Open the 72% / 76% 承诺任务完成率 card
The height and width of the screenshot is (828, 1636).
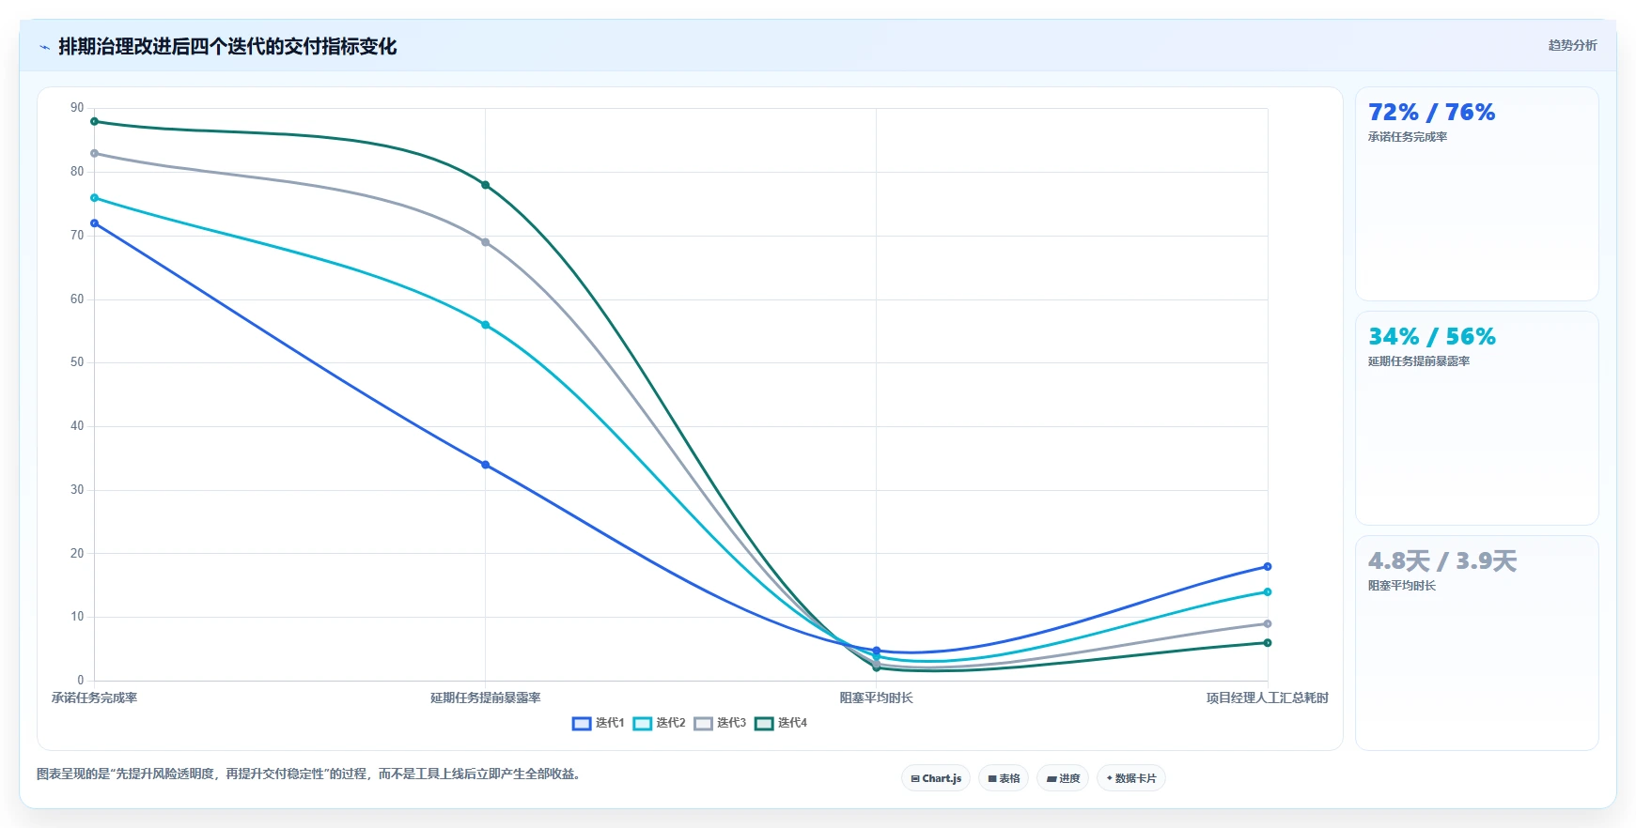click(x=1476, y=194)
